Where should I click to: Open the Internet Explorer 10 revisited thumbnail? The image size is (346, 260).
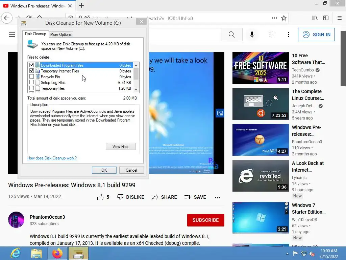pos(261,176)
